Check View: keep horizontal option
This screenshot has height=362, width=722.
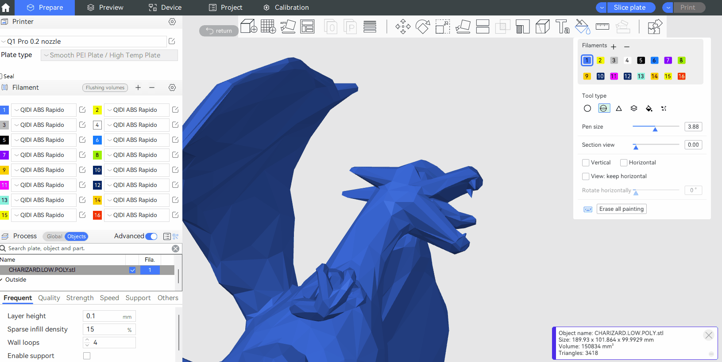pyautogui.click(x=586, y=176)
